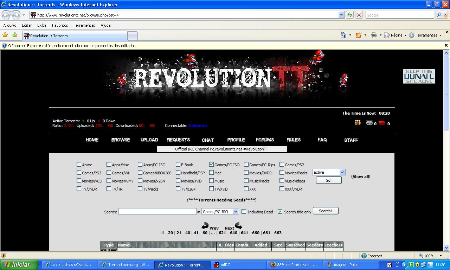Click the information bar help icon
This screenshot has width=450, height=270.
pos(4,46)
